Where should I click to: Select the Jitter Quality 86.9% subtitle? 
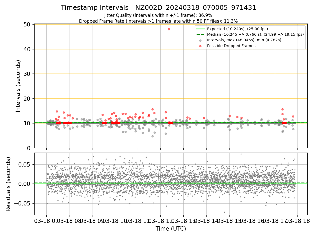pos(158,15)
